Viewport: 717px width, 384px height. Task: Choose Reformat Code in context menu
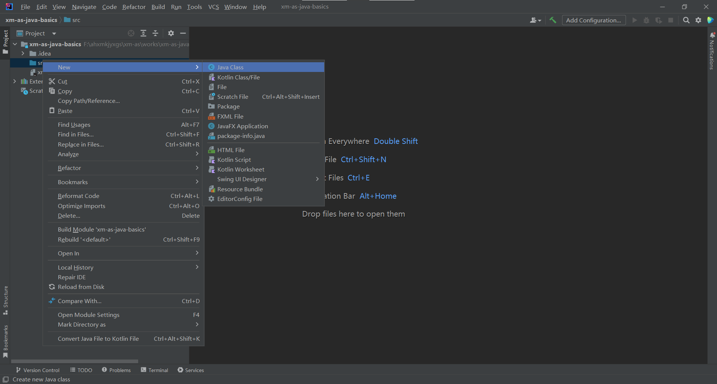pyautogui.click(x=124, y=196)
